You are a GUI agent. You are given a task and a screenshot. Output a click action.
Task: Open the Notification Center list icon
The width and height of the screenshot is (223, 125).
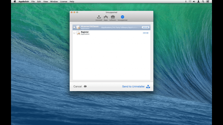click(x=208, y=2)
